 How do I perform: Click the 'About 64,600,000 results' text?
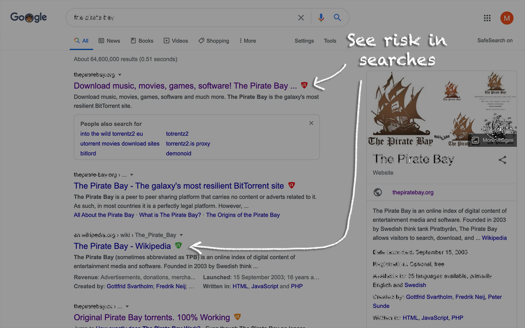point(126,59)
